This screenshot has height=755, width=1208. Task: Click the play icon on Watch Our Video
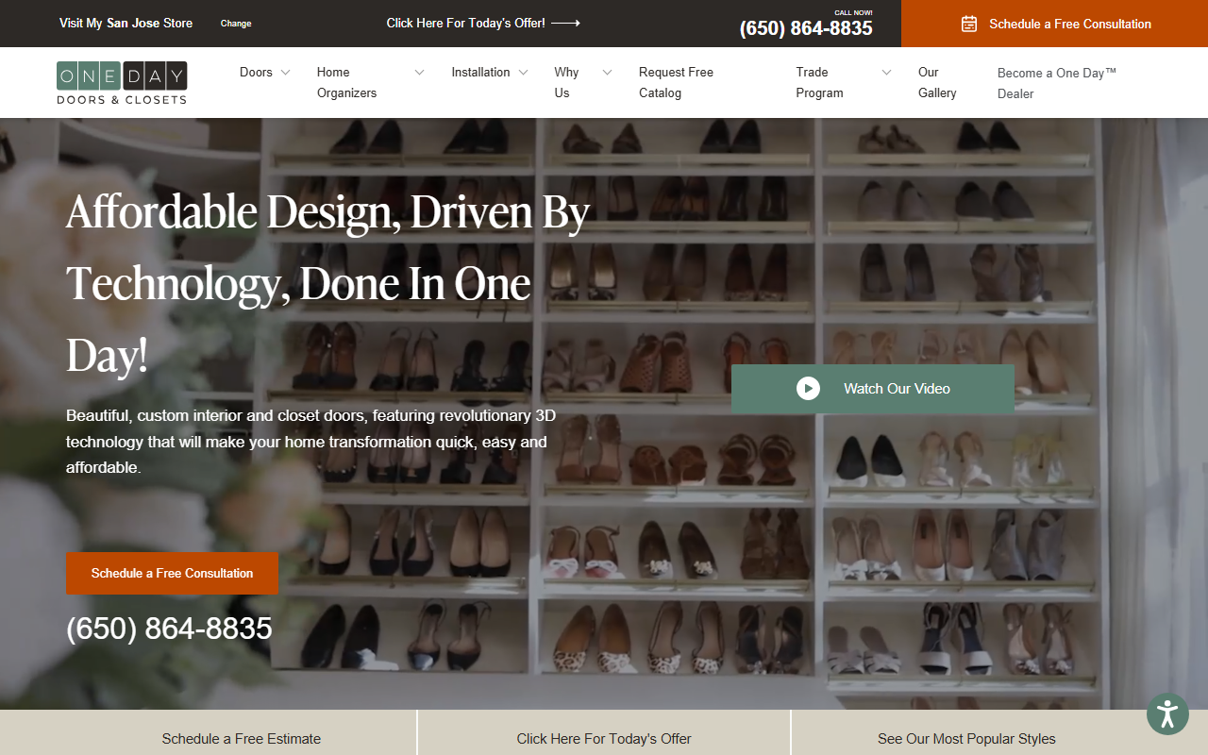(808, 389)
